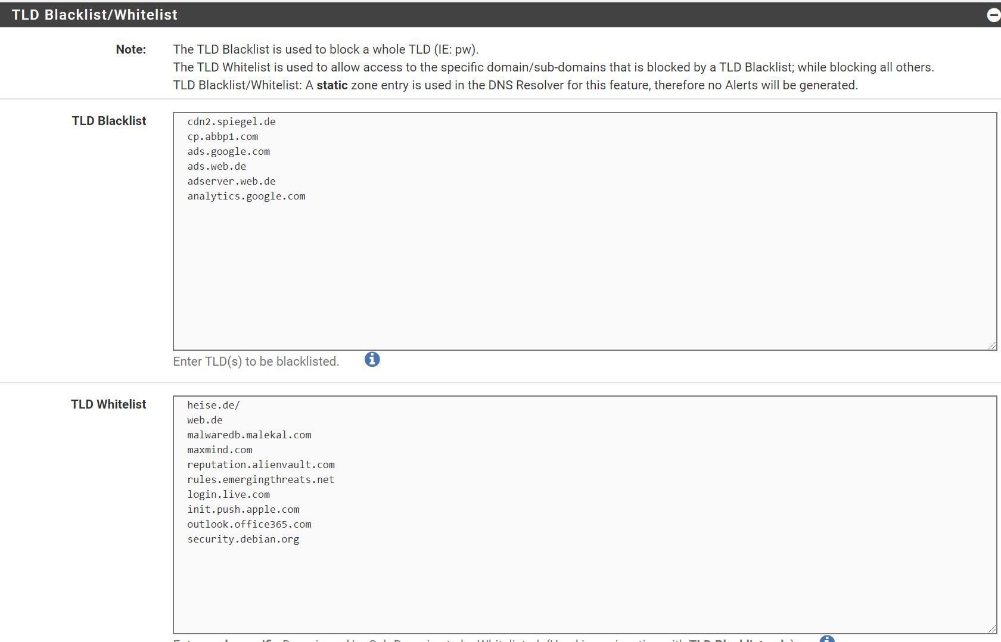Image resolution: width=1001 pixels, height=642 pixels.
Task: Click the 'Note:' label
Action: [x=131, y=49]
